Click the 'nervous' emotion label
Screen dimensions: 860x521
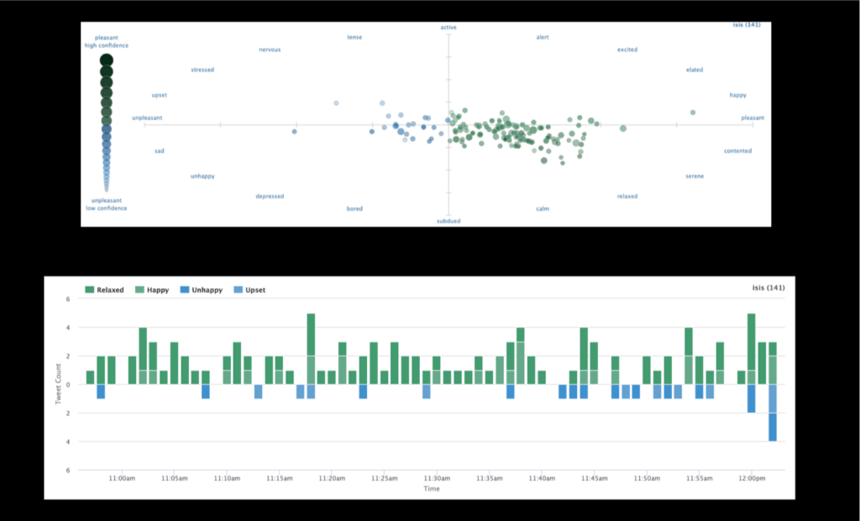270,49
